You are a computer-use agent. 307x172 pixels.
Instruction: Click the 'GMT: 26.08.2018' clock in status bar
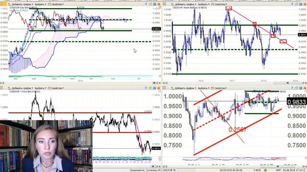click(x=291, y=170)
